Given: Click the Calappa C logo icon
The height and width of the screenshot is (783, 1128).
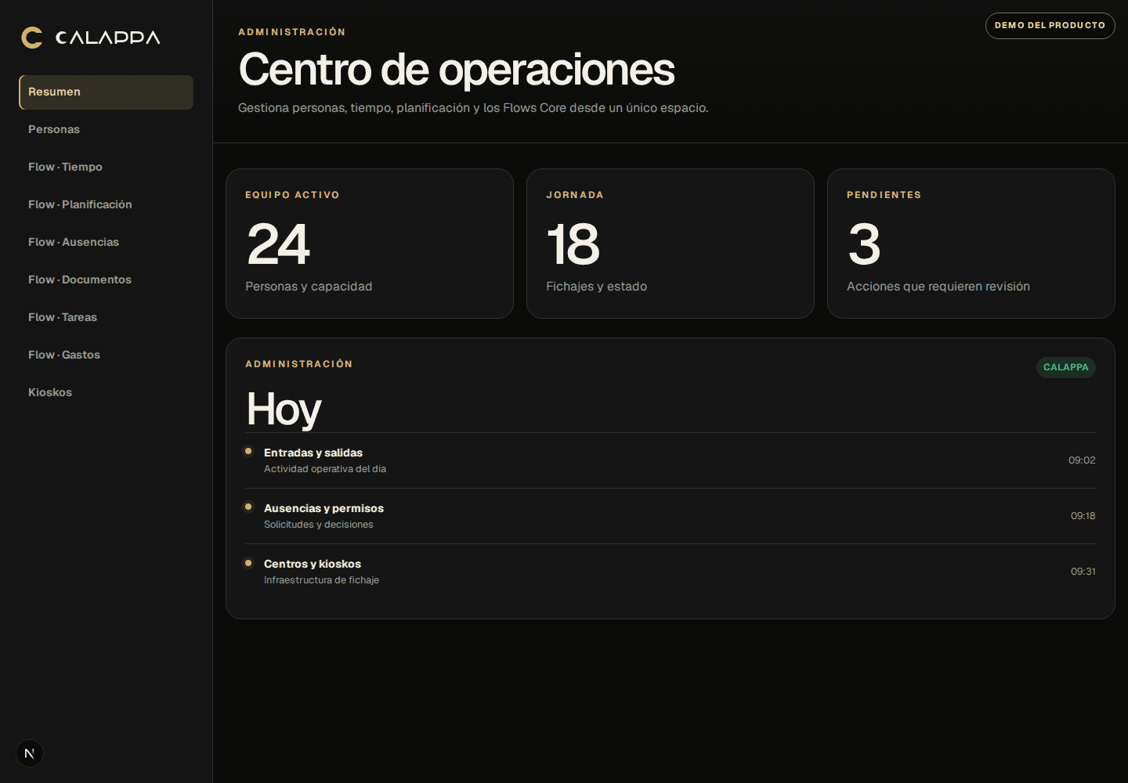Looking at the screenshot, I should click(32, 38).
